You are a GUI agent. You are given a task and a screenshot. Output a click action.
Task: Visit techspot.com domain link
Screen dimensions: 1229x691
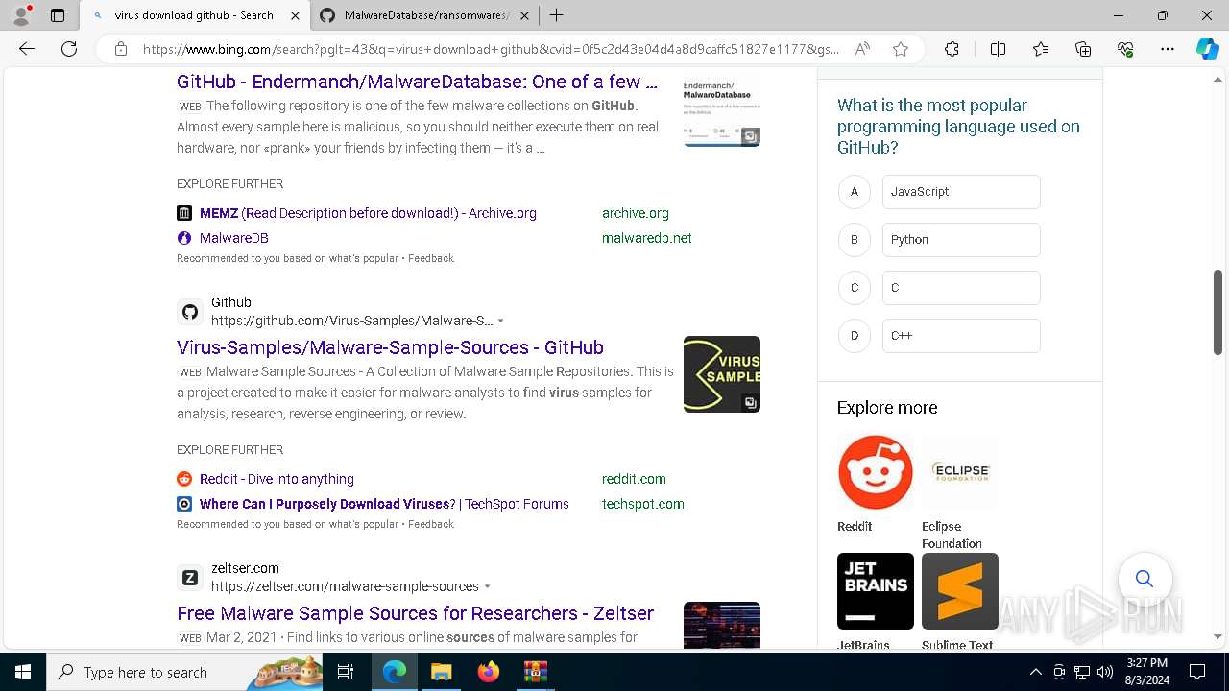click(x=643, y=504)
